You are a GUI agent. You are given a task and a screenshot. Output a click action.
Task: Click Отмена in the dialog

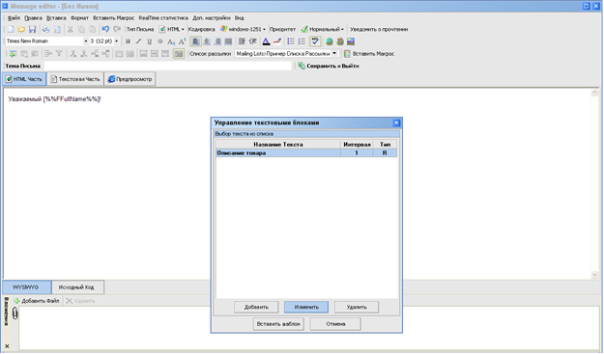pos(335,324)
